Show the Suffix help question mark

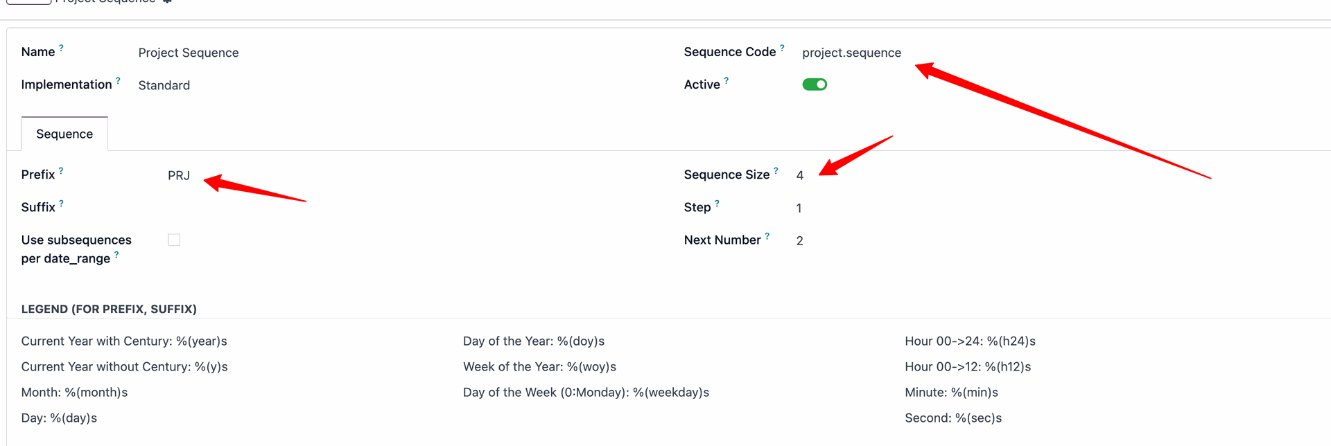click(x=61, y=203)
